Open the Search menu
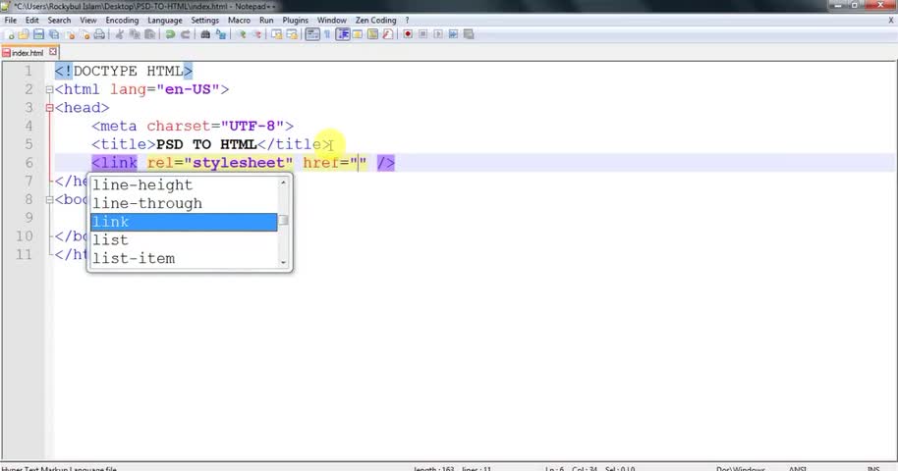Viewport: 898px width, 471px height. (59, 20)
